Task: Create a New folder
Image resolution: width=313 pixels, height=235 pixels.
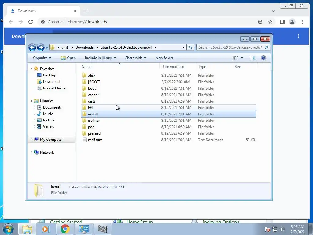Action: pos(164,58)
